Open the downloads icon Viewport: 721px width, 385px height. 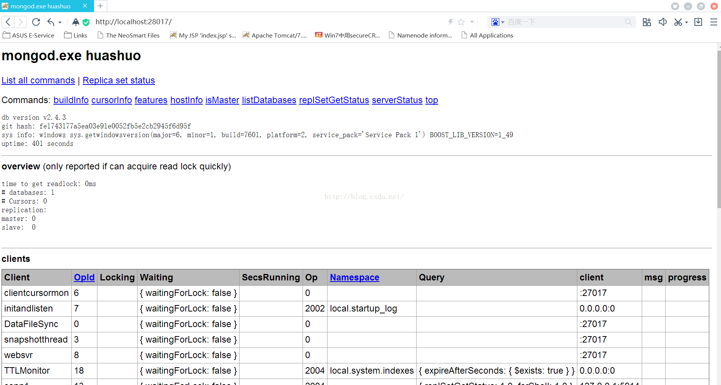pos(698,22)
